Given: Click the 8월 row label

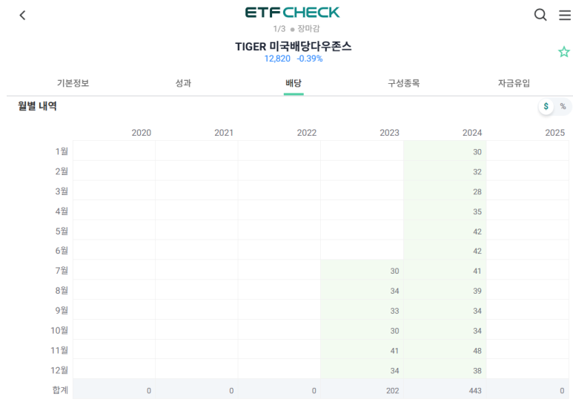Looking at the screenshot, I should [62, 291].
